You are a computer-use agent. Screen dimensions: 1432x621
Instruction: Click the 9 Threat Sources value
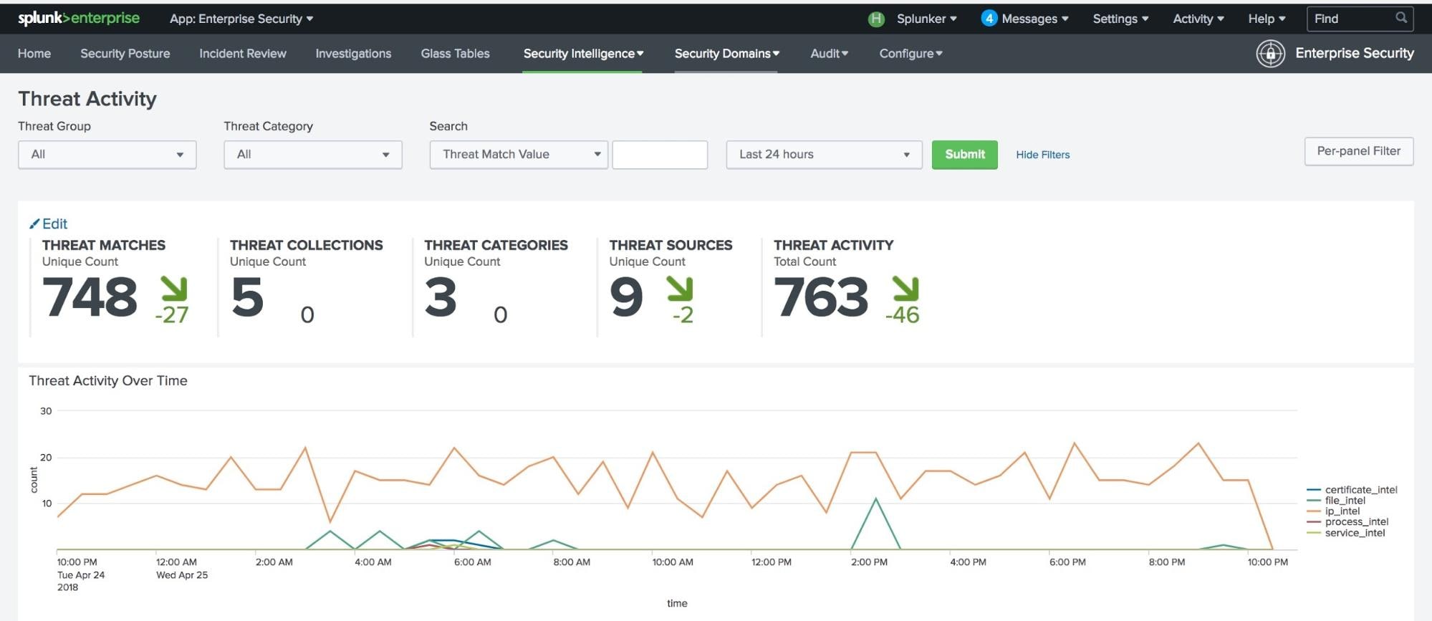(626, 297)
